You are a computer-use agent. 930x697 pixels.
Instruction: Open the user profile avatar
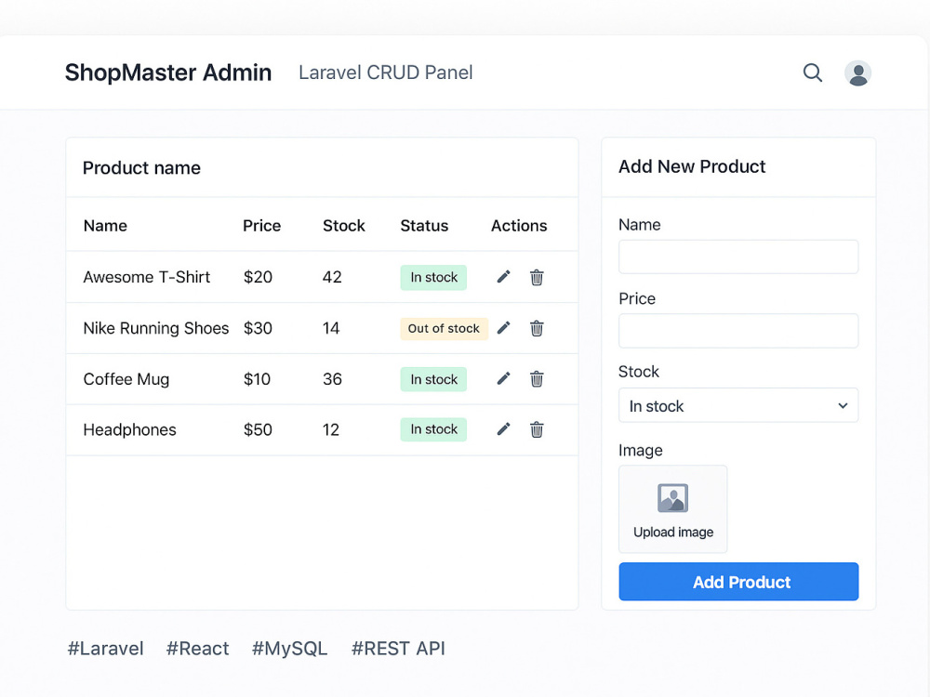pyautogui.click(x=857, y=73)
